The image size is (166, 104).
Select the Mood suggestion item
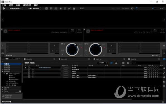click(13, 77)
